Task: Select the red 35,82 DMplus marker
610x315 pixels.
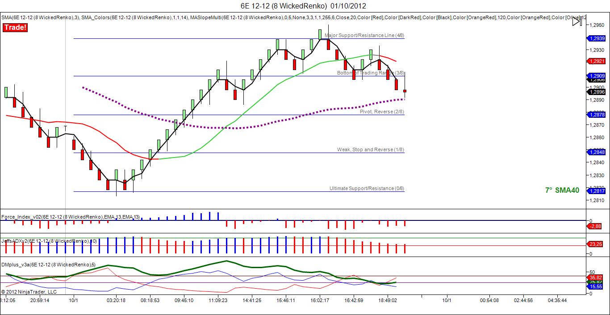Action: (596, 277)
